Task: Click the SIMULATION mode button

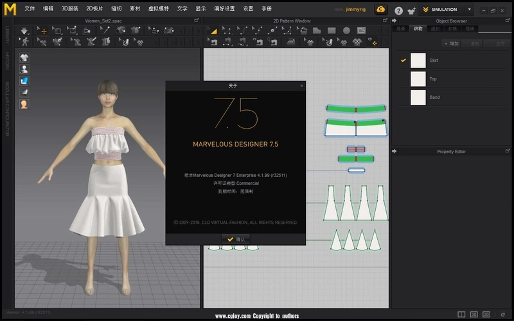Action: point(440,10)
